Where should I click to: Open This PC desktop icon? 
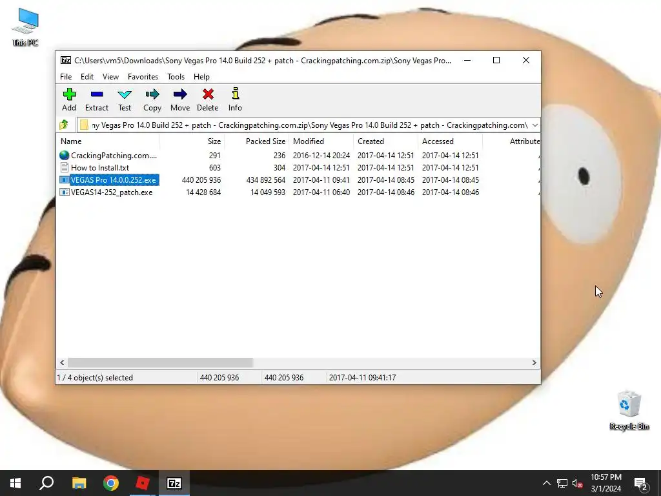click(x=25, y=27)
